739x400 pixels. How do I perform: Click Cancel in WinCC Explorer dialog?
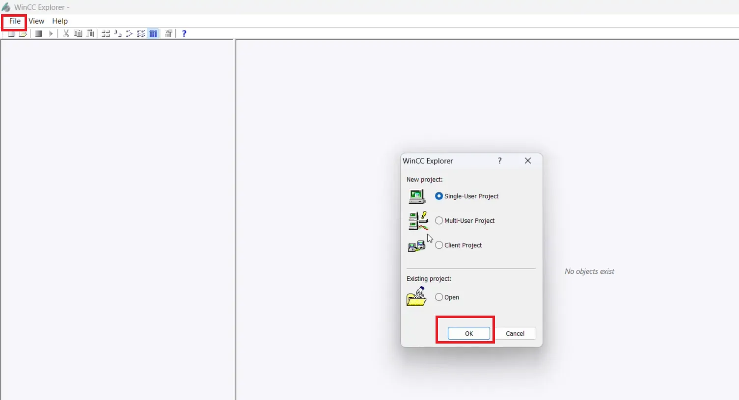coord(515,333)
